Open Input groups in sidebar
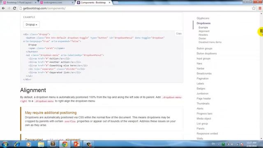The width and height of the screenshot is (263, 148). click(x=203, y=58)
